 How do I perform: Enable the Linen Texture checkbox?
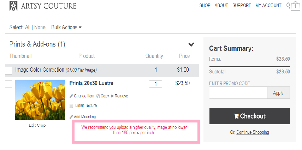pos(71,106)
